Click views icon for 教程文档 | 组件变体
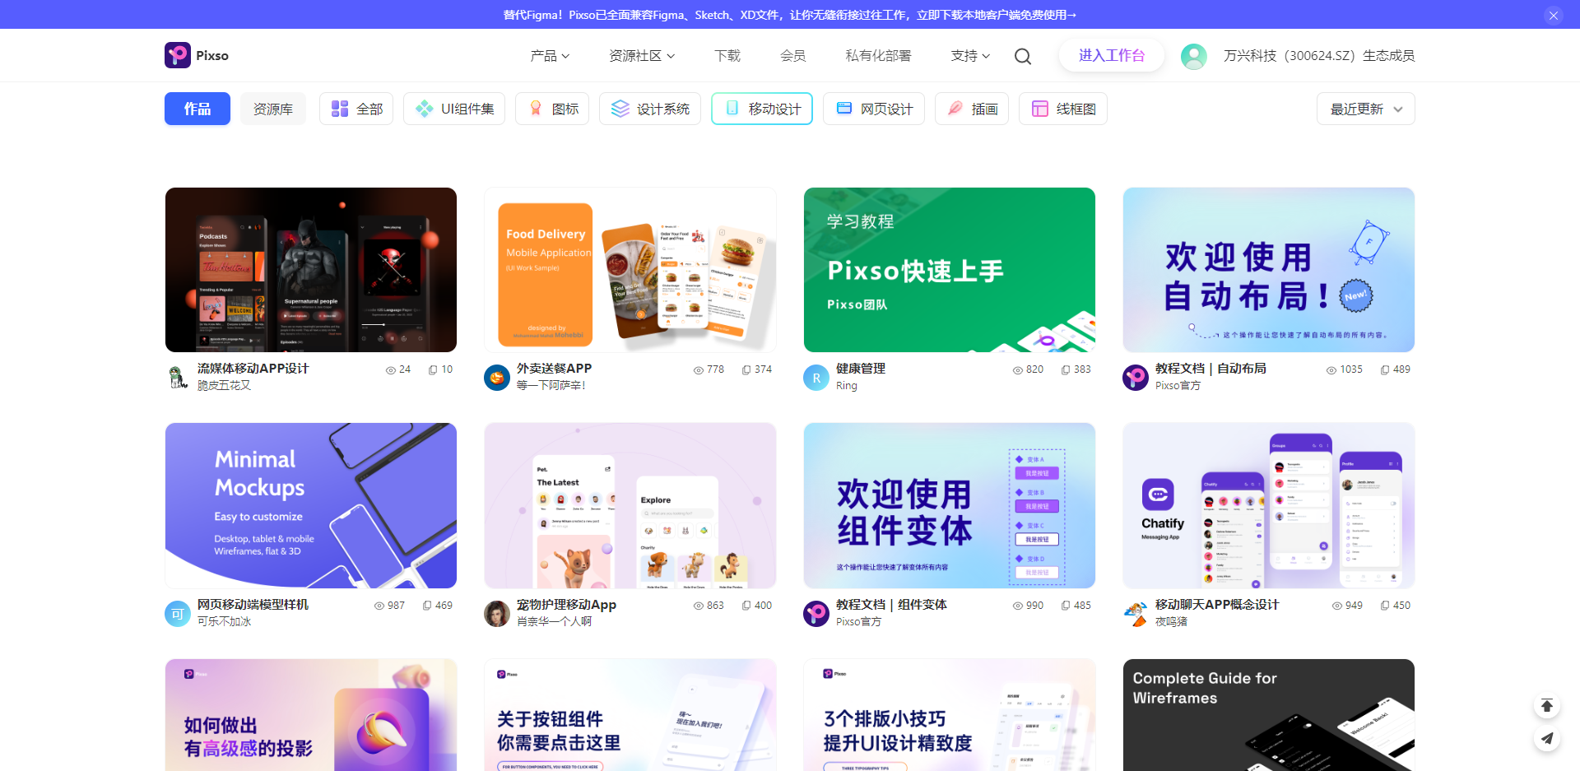This screenshot has width=1580, height=771. pyautogui.click(x=1017, y=606)
